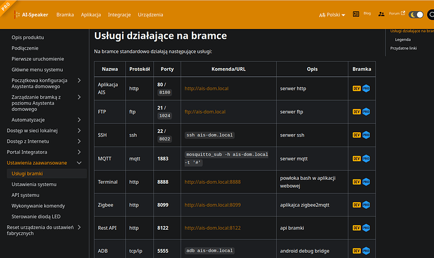The width and height of the screenshot is (434, 258).
Task: Open the Polski language dropdown
Action: tap(332, 14)
